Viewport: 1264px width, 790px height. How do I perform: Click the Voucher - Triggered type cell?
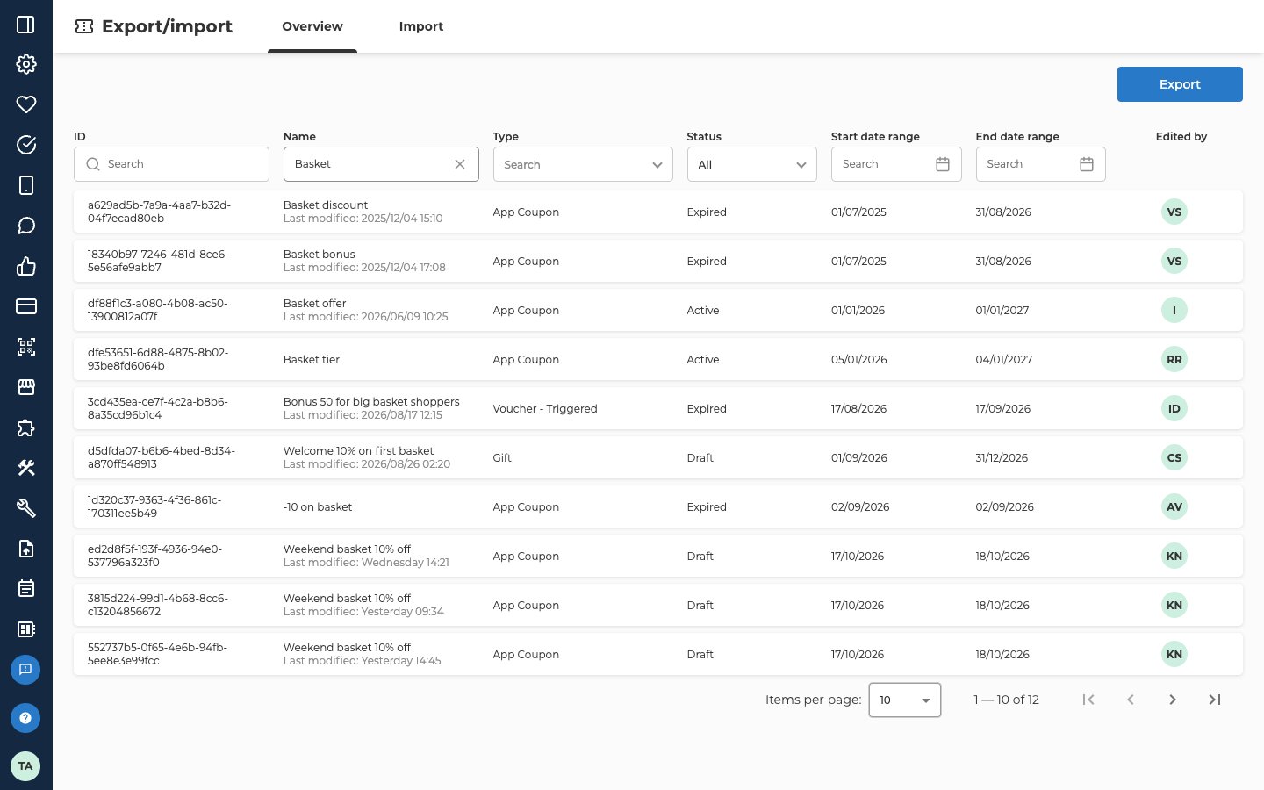click(x=545, y=408)
